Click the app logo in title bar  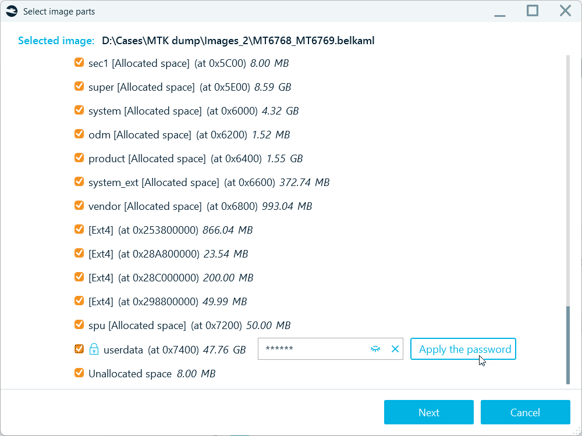(x=12, y=12)
